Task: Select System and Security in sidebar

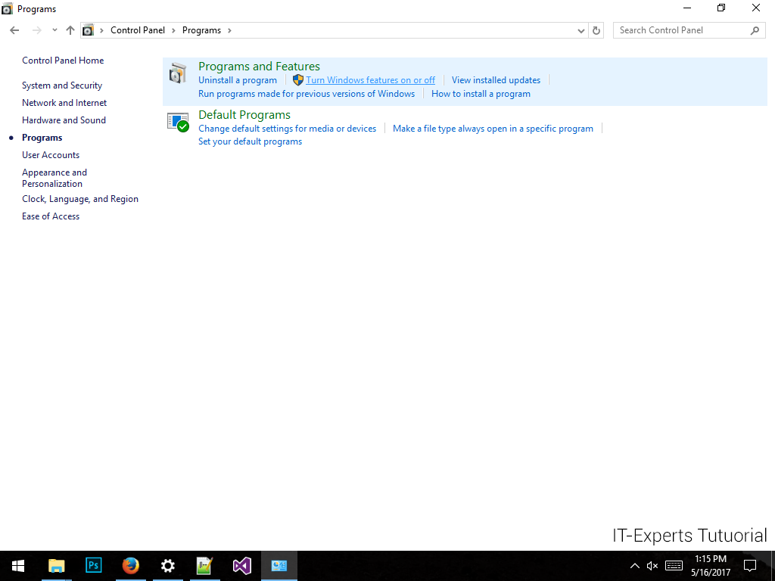Action: pos(62,85)
